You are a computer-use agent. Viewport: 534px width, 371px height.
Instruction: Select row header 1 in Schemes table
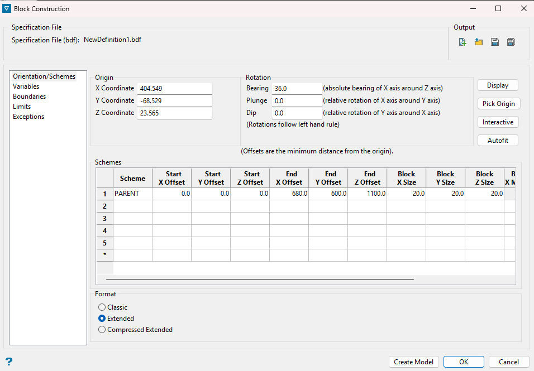105,194
